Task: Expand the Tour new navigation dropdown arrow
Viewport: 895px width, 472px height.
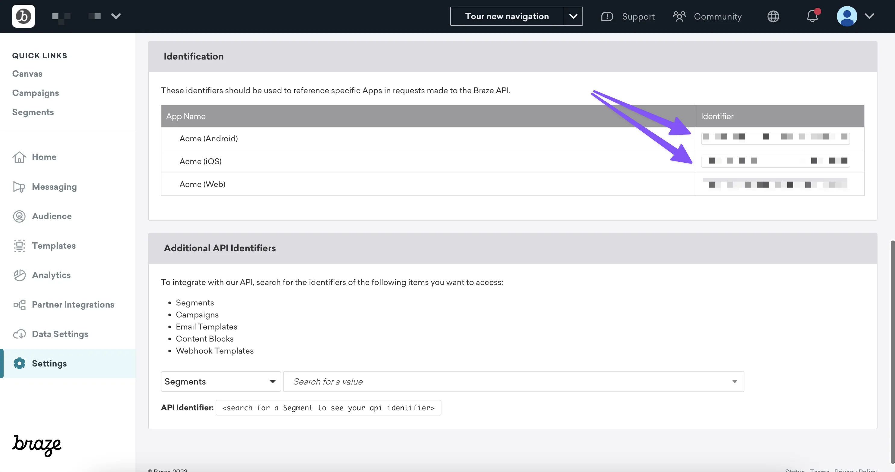Action: pyautogui.click(x=573, y=16)
